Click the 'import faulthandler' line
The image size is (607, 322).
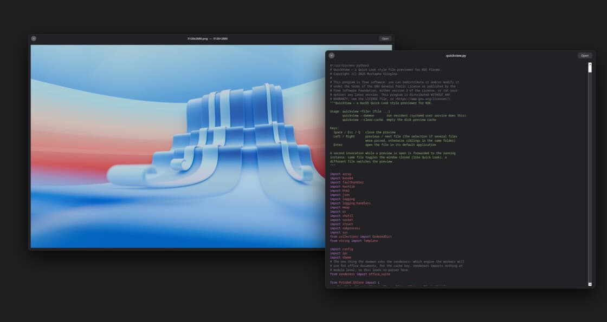pyautogui.click(x=347, y=182)
